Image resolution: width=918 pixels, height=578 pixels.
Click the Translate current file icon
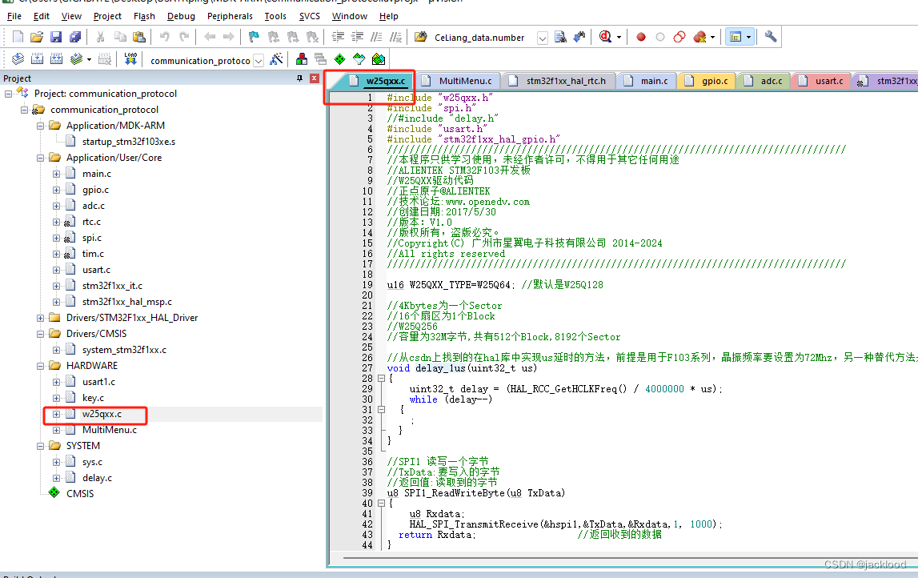18,59
